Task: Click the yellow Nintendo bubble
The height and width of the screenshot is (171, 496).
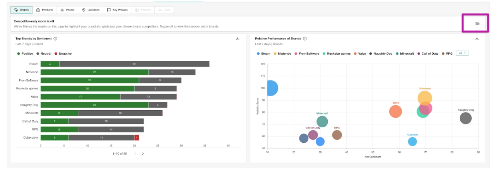Action: pyautogui.click(x=425, y=97)
